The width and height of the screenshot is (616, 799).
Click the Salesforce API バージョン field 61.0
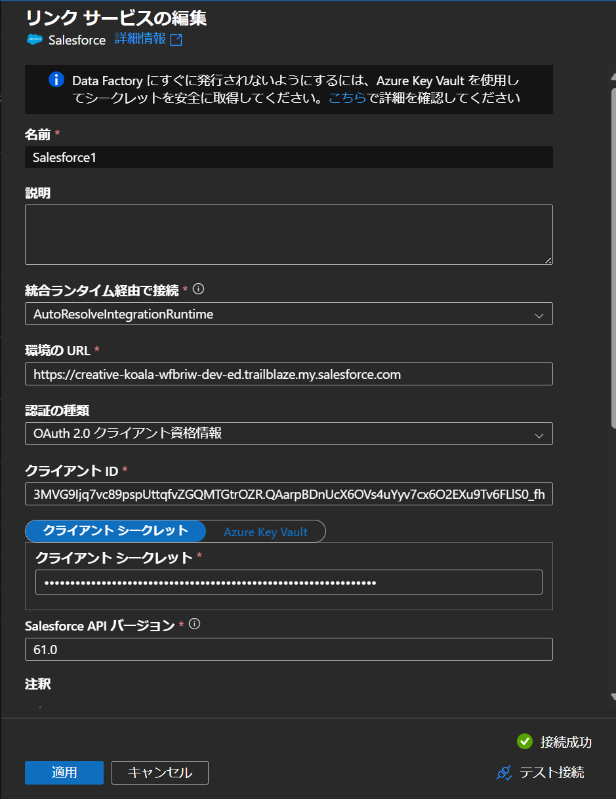tap(289, 650)
